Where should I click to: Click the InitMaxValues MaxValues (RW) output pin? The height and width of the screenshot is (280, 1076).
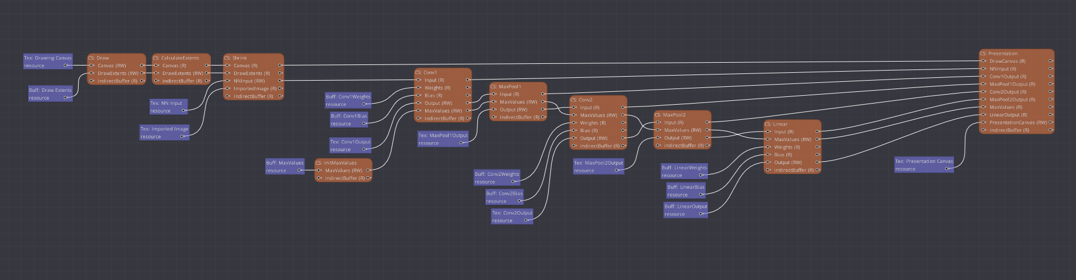(x=368, y=170)
